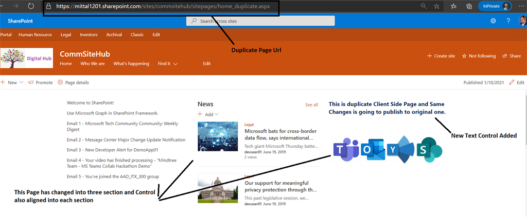Go to Home in site navigation
This screenshot has width=527, height=217.
click(x=65, y=63)
